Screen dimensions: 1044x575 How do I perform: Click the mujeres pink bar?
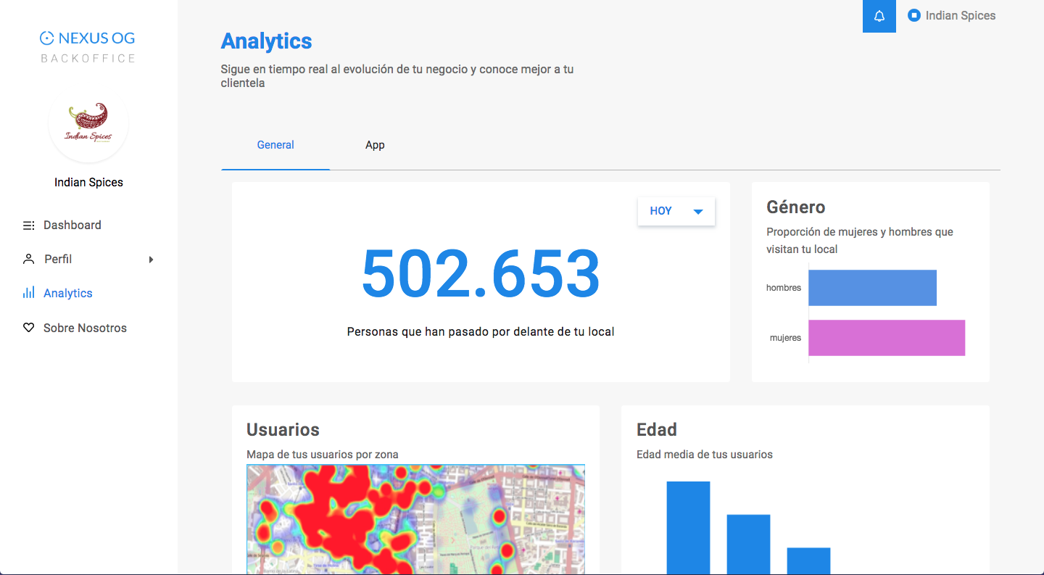pyautogui.click(x=887, y=338)
